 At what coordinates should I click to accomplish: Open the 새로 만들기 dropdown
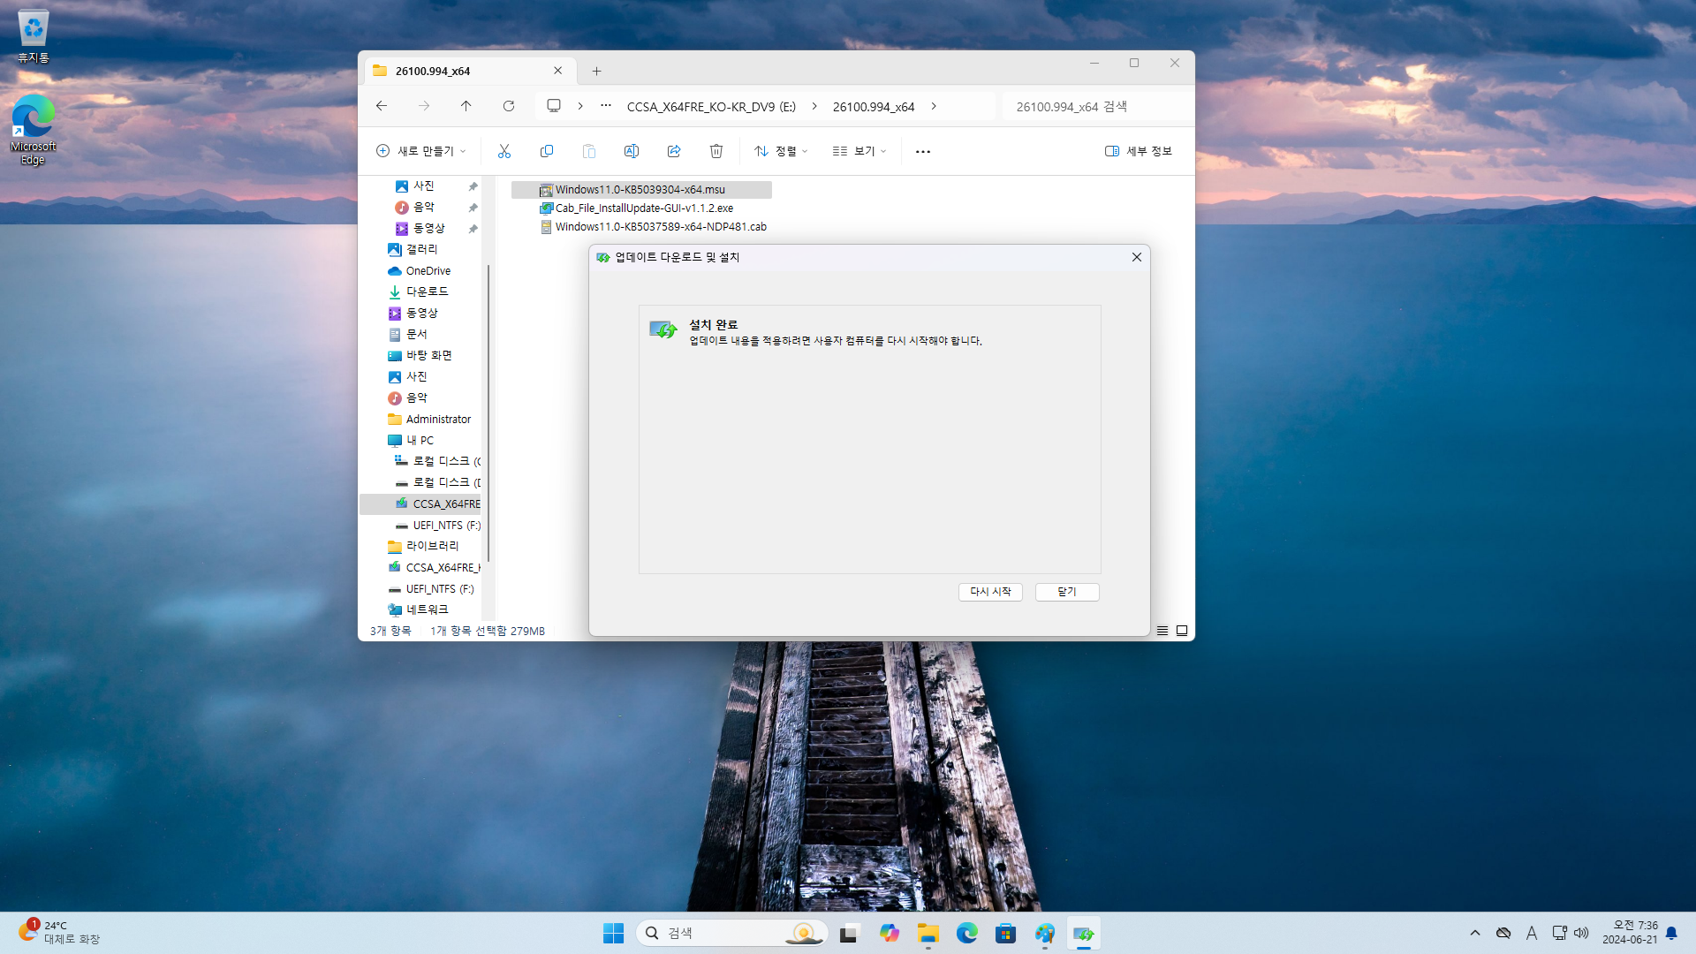(421, 151)
